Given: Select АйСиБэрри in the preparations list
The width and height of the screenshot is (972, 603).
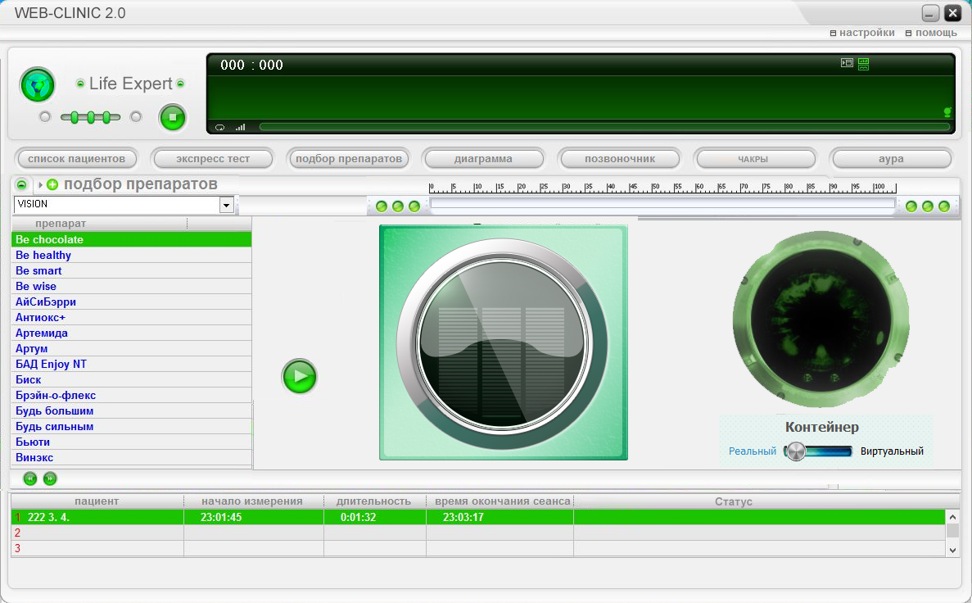Looking at the screenshot, I should (x=131, y=301).
